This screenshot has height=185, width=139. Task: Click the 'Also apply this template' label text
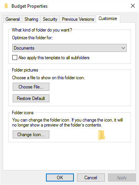click(x=54, y=58)
